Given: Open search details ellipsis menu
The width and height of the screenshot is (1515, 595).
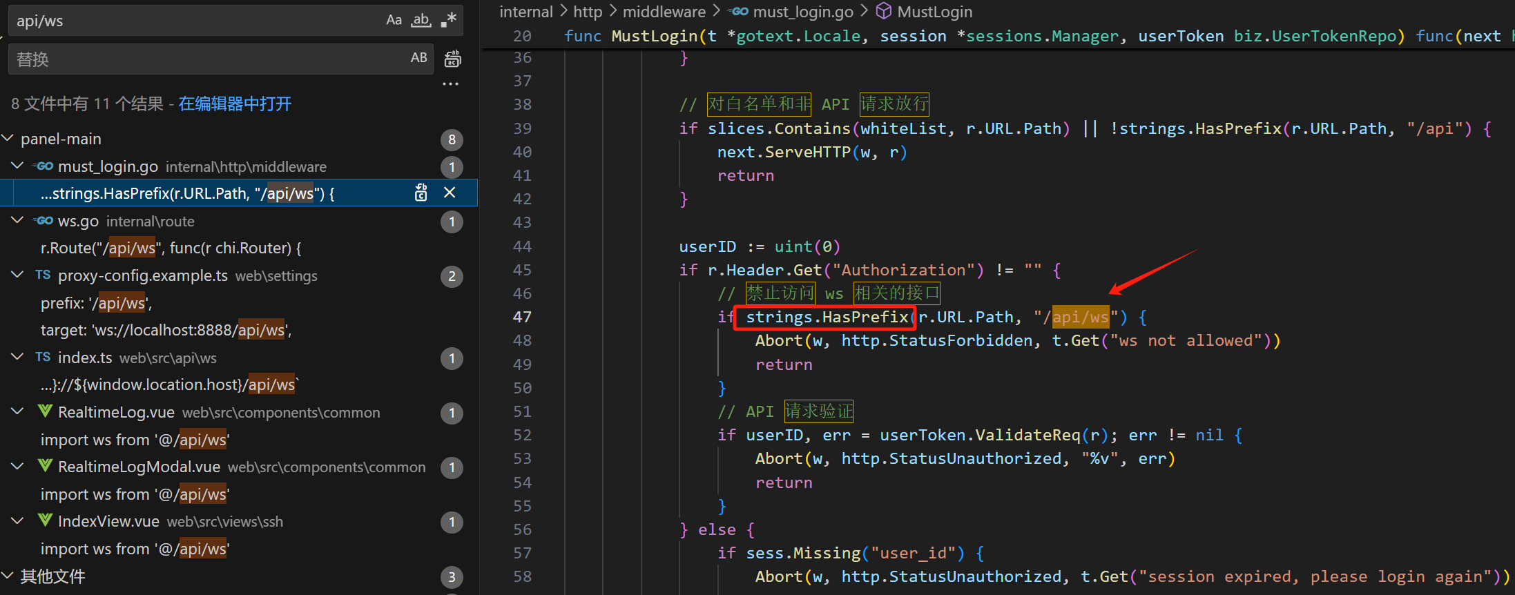Looking at the screenshot, I should tap(450, 84).
